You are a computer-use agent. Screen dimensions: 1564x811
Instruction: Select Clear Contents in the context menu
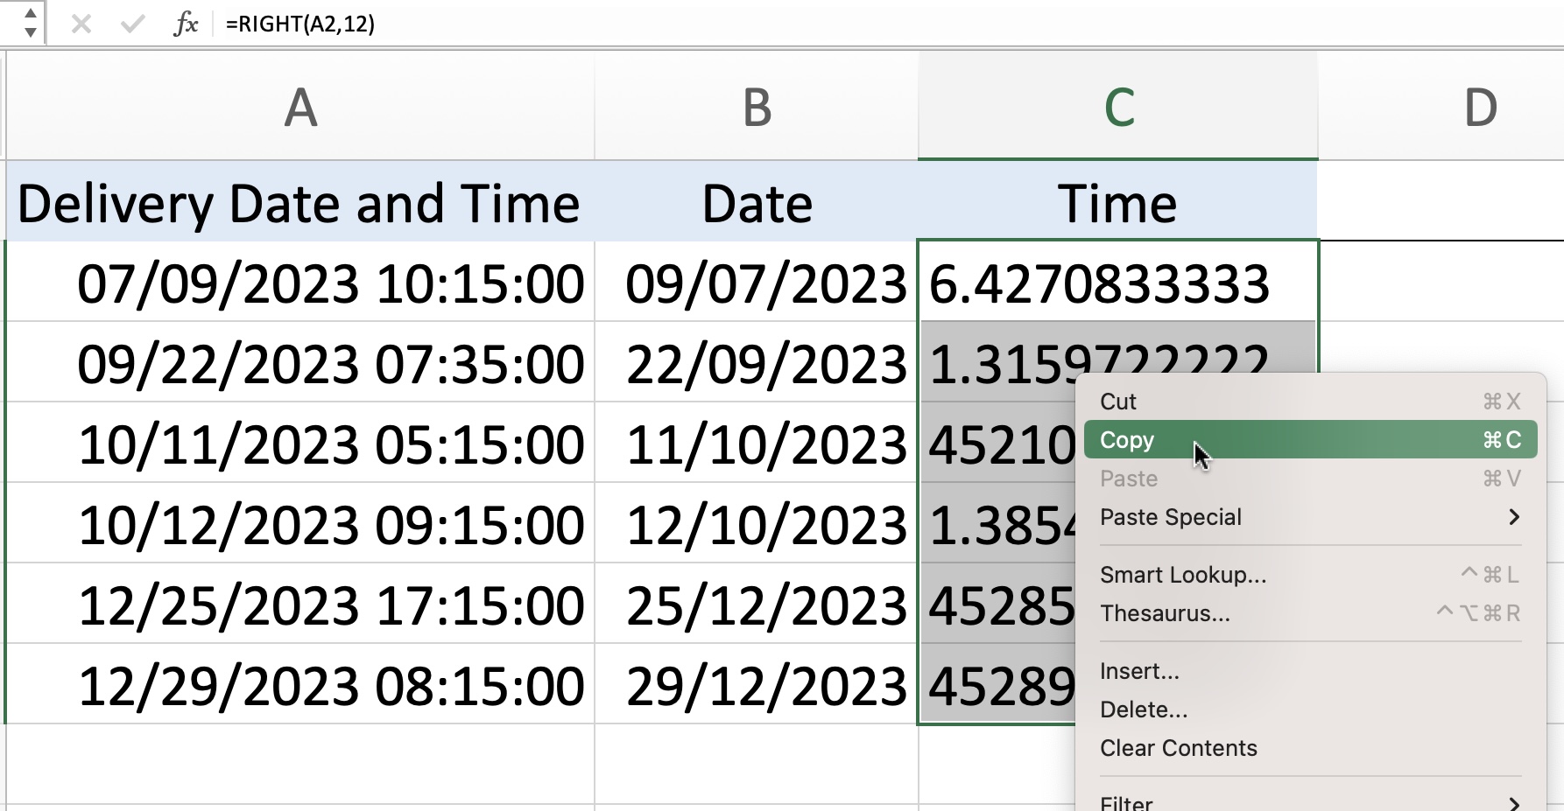click(1310, 748)
